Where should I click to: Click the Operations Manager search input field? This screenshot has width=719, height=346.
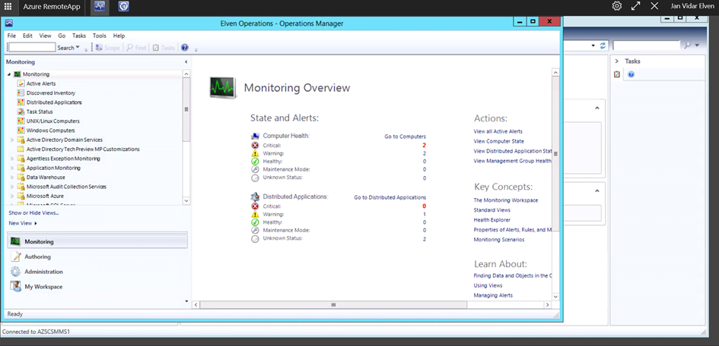pyautogui.click(x=32, y=48)
